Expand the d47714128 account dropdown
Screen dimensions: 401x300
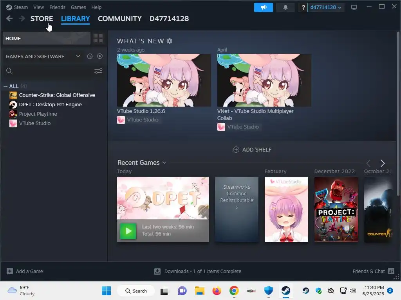325,7
